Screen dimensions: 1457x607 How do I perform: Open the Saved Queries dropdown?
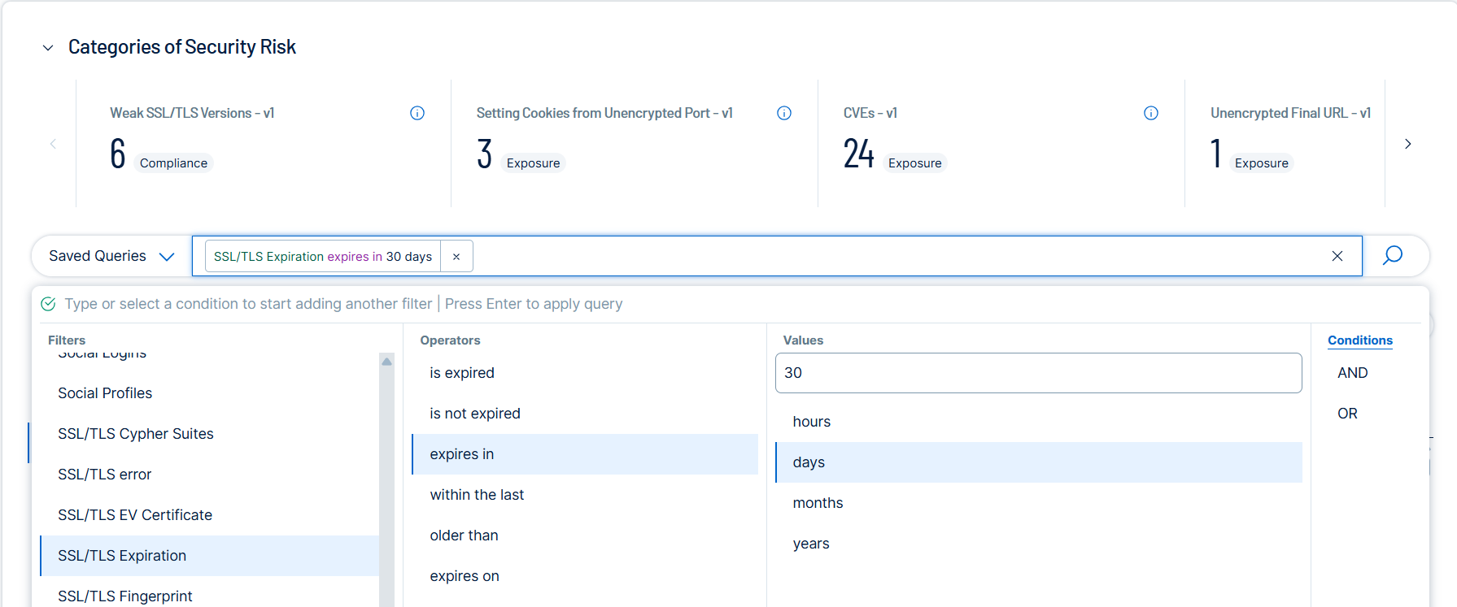click(x=111, y=256)
